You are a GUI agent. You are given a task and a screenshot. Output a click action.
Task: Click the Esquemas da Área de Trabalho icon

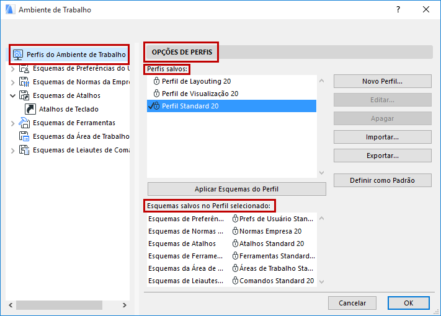(25, 136)
